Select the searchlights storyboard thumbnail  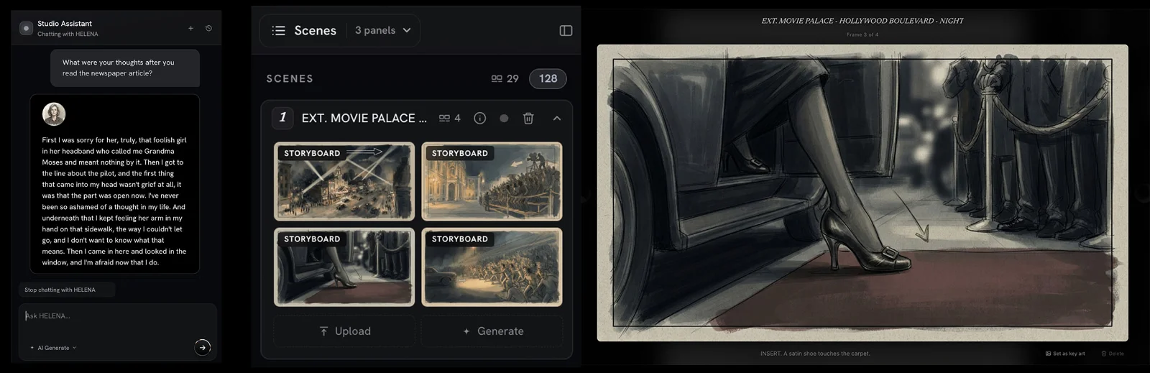[x=344, y=181]
